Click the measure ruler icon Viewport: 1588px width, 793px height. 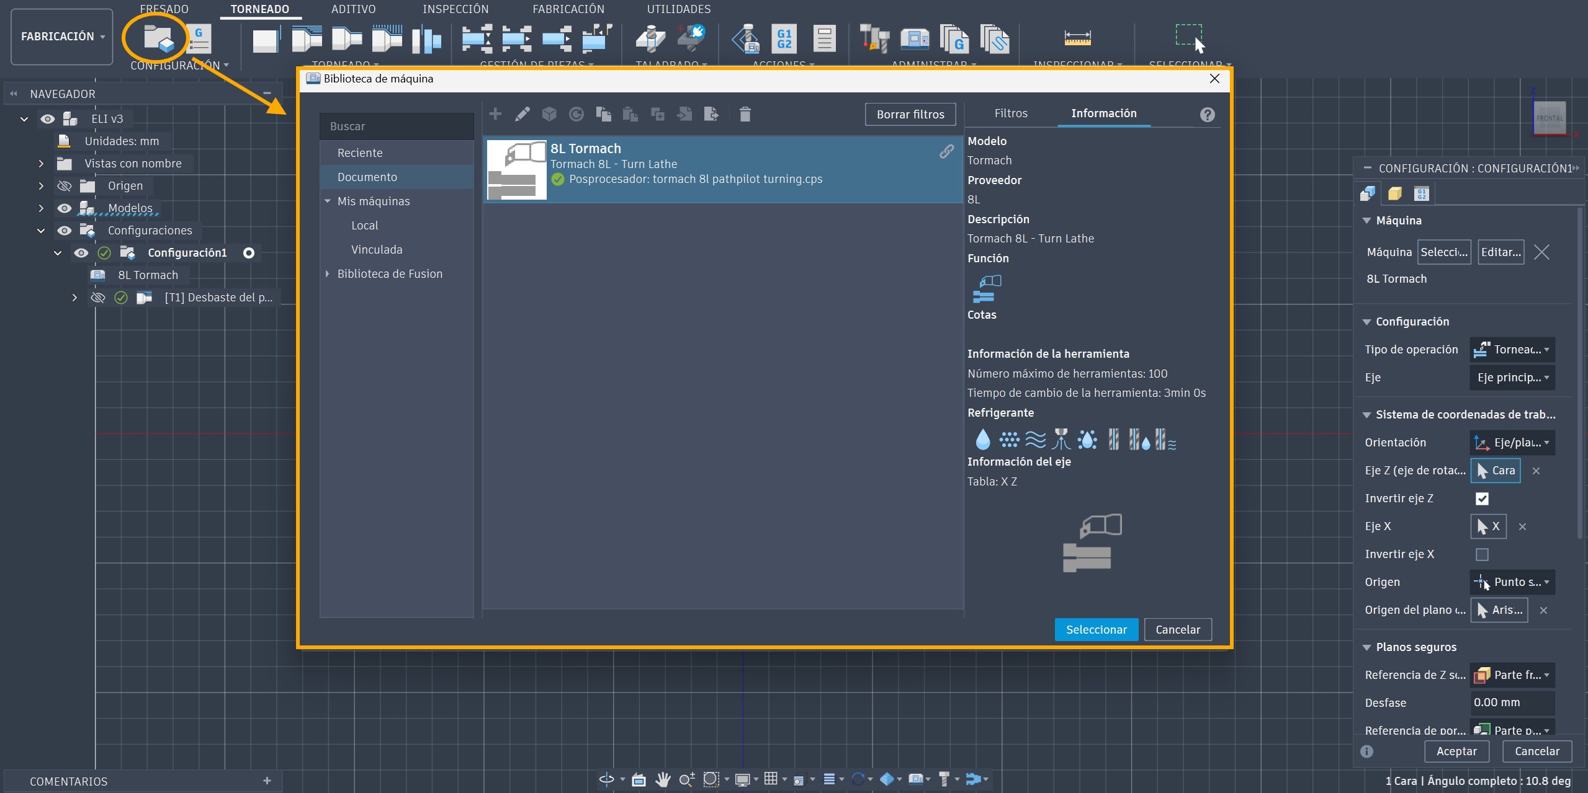tap(1077, 38)
